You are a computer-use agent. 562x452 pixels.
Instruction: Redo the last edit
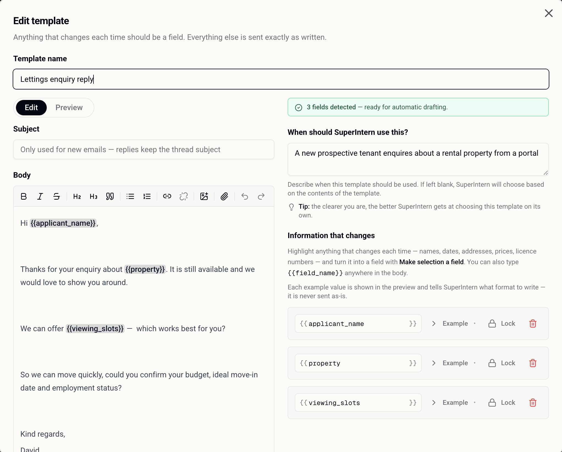click(261, 196)
